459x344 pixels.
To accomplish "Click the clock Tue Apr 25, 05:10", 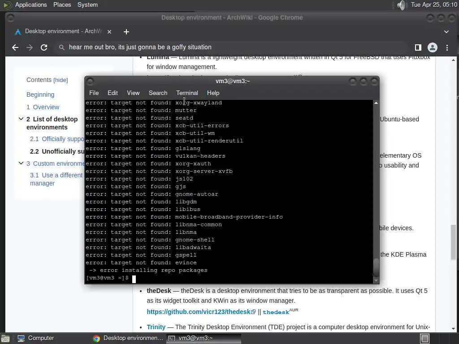I will coord(434,4).
